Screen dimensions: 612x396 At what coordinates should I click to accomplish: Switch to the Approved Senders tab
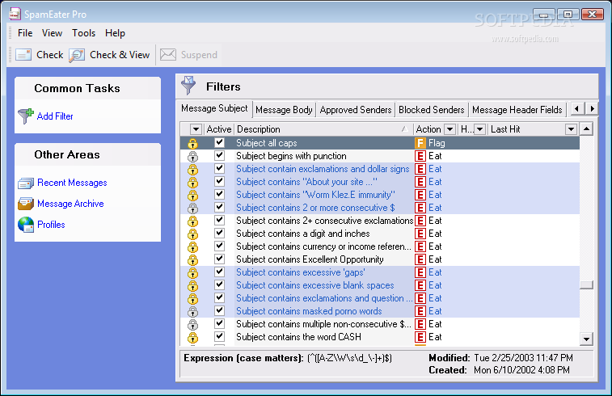[x=356, y=110]
